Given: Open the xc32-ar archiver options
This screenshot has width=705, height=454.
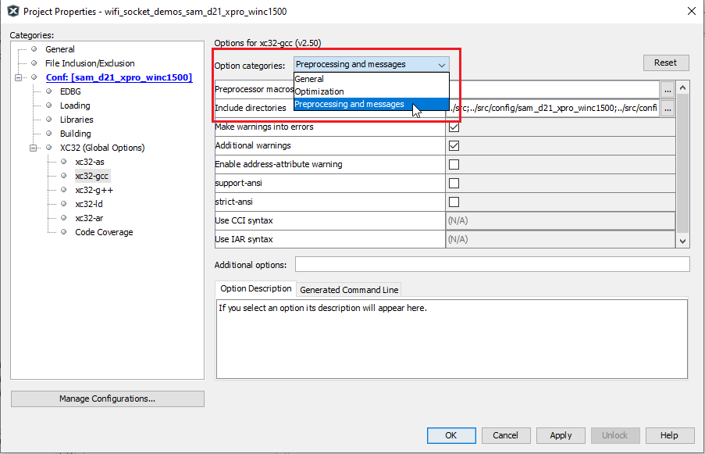Looking at the screenshot, I should coord(92,217).
